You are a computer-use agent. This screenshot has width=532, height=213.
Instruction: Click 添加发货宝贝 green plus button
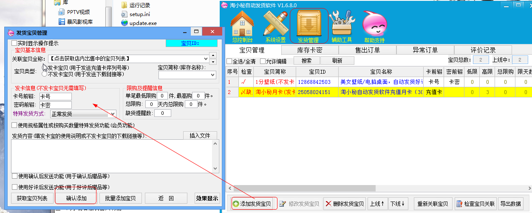(x=255, y=204)
